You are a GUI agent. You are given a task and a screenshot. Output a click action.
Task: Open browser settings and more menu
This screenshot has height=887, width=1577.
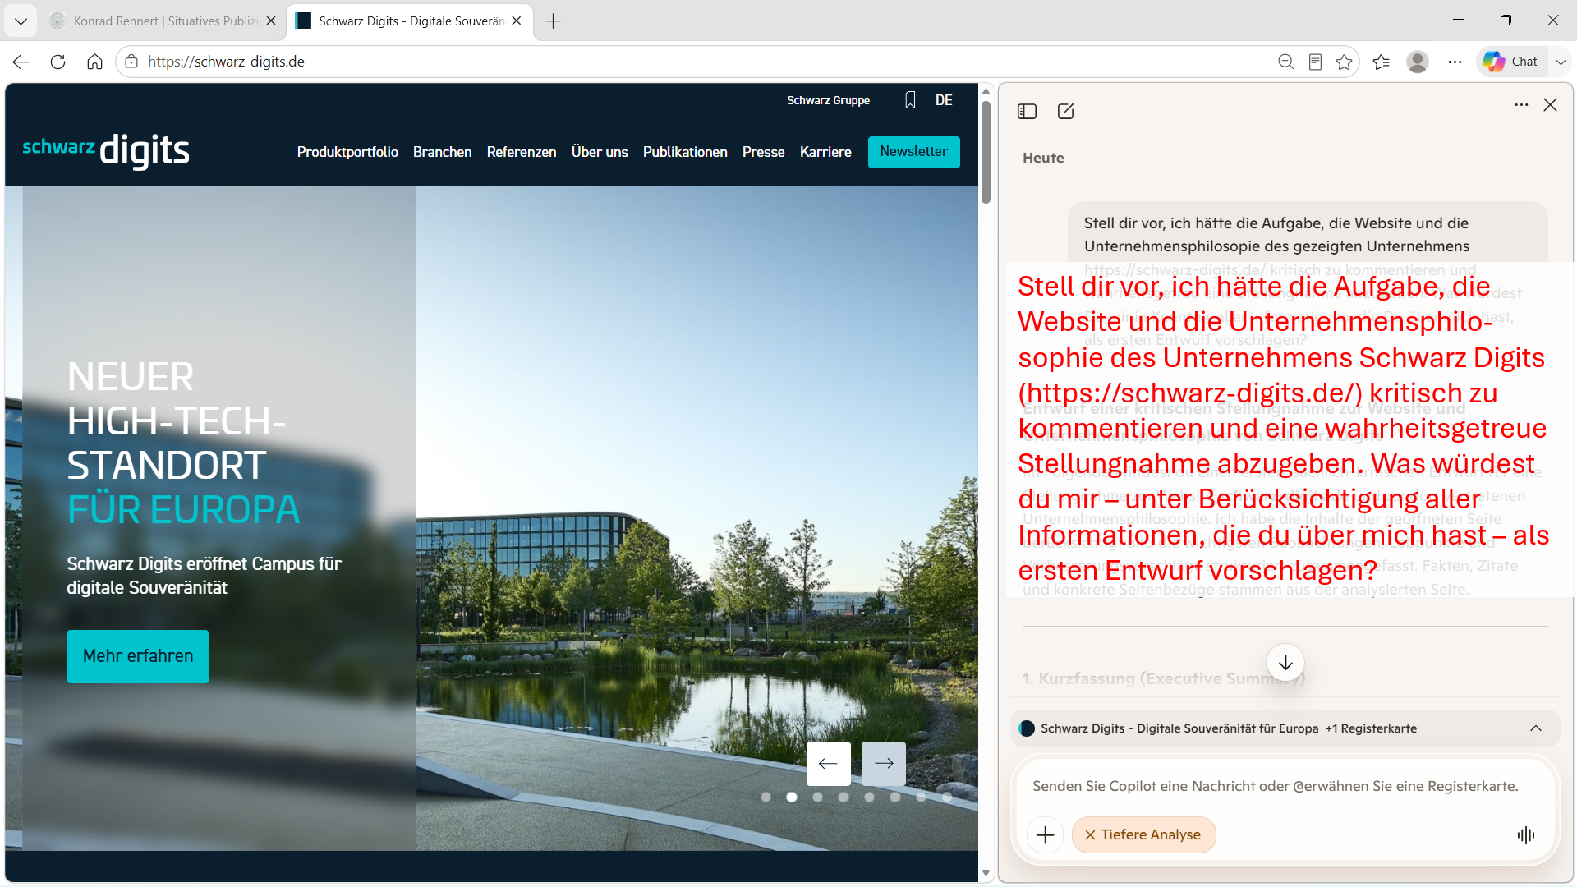(1455, 62)
